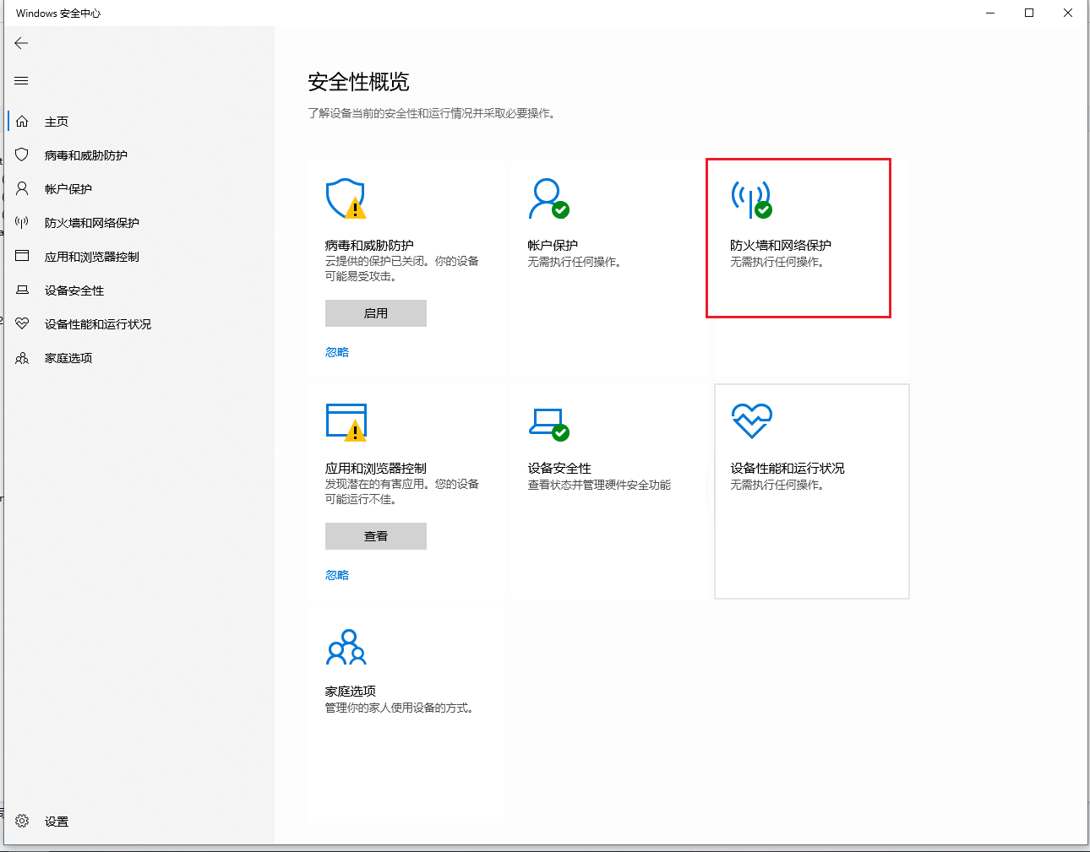1090x852 pixels.
Task: Click the app window icon in sidebar
Action: (22, 256)
